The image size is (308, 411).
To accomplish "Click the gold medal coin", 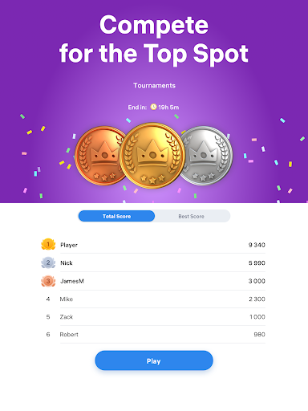I will click(152, 156).
